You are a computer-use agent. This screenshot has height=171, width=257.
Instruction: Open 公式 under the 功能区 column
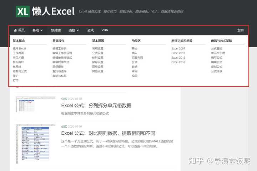[135, 62]
